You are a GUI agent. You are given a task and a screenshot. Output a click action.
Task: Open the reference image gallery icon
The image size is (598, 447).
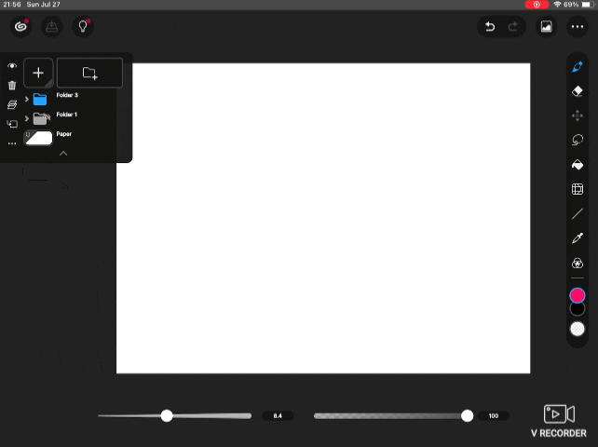546,27
